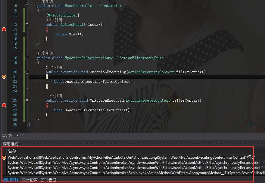Click the HomeController class name
The width and height of the screenshot is (265, 183).
(x=79, y=6)
